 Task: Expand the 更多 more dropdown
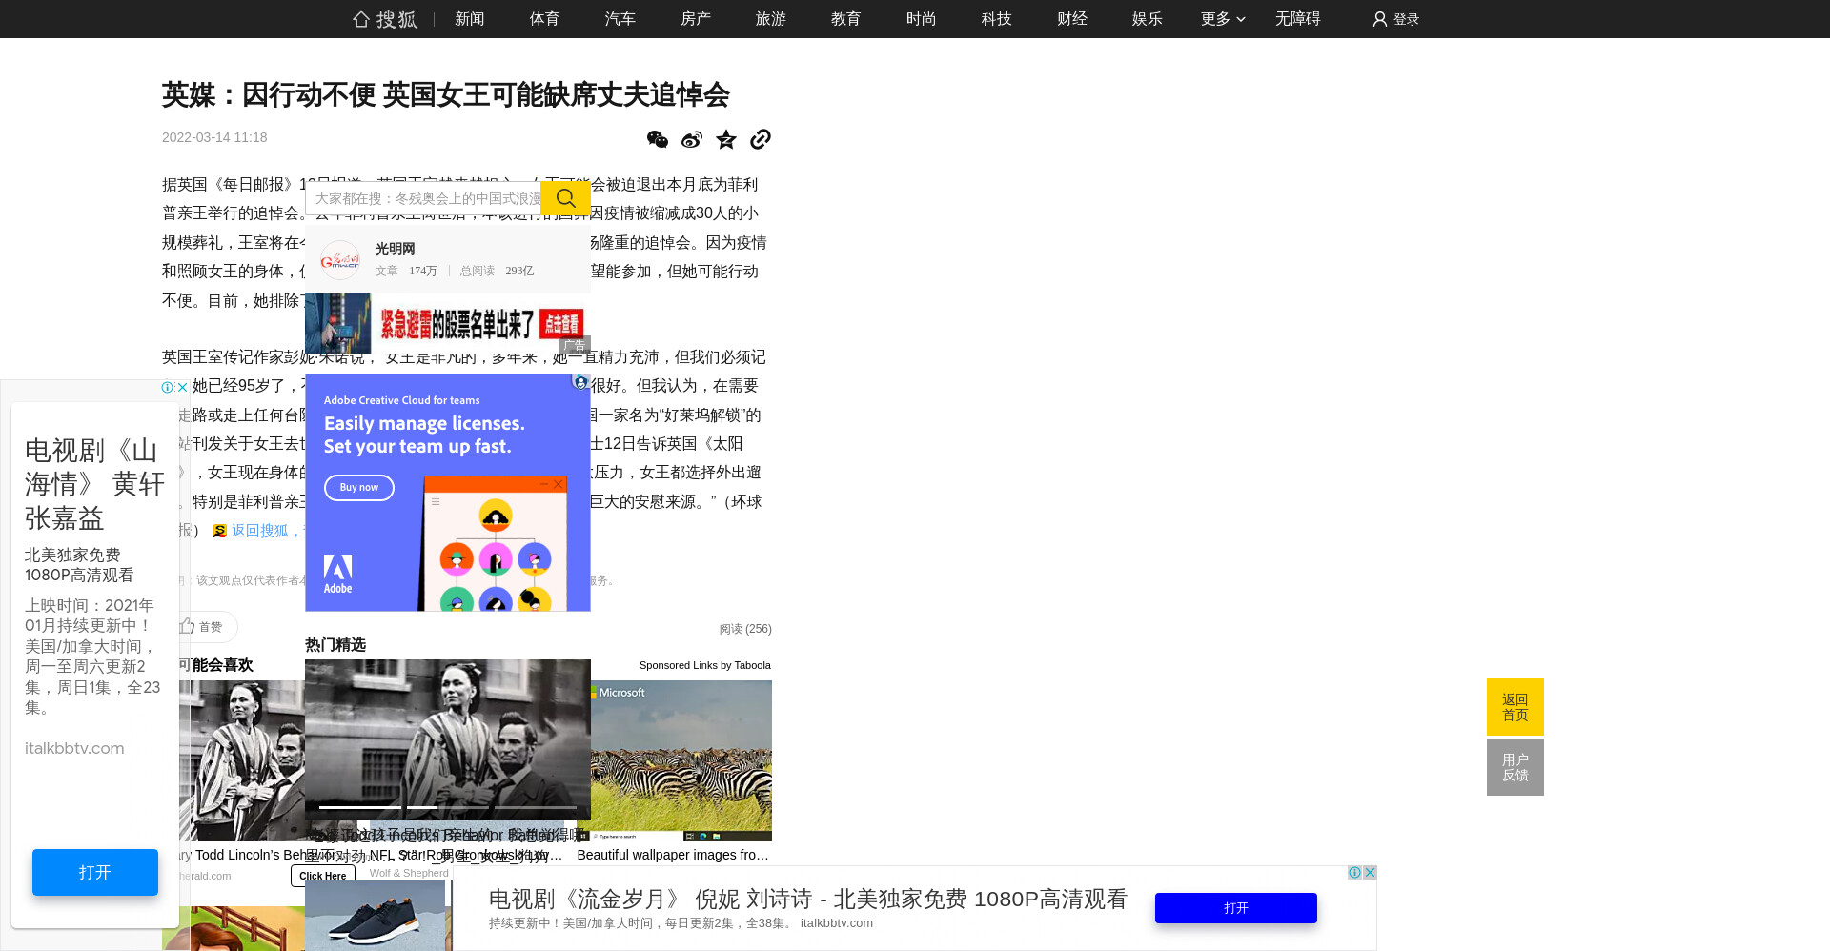tap(1223, 19)
